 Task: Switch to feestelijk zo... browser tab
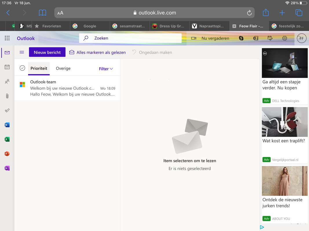(x=289, y=26)
